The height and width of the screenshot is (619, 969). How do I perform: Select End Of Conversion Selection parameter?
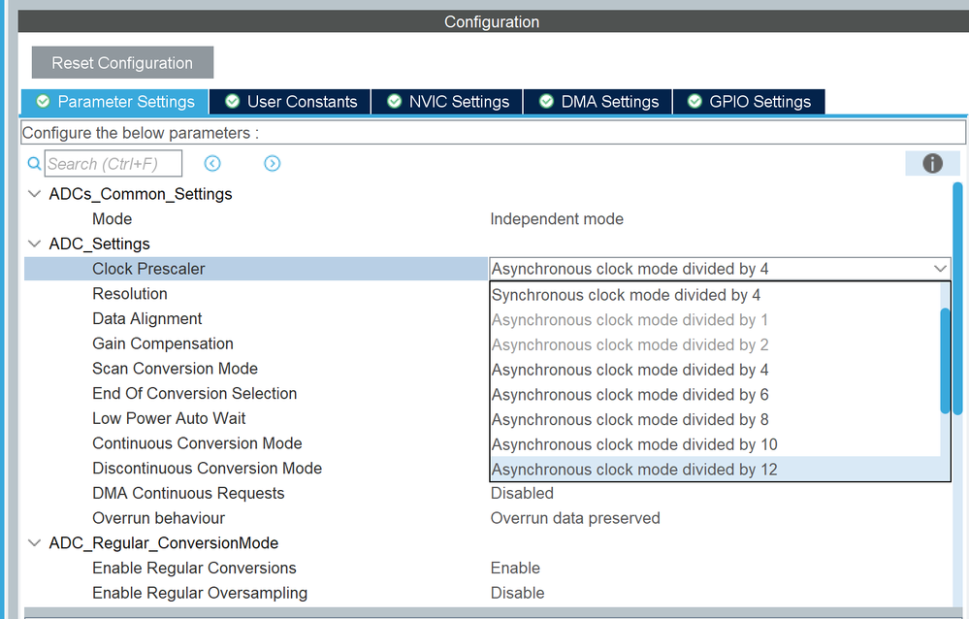[195, 393]
